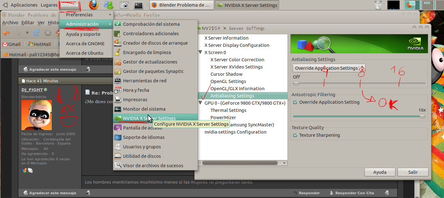Open Usuarios y grupos entry
This screenshot has width=444, height=198.
[x=155, y=147]
